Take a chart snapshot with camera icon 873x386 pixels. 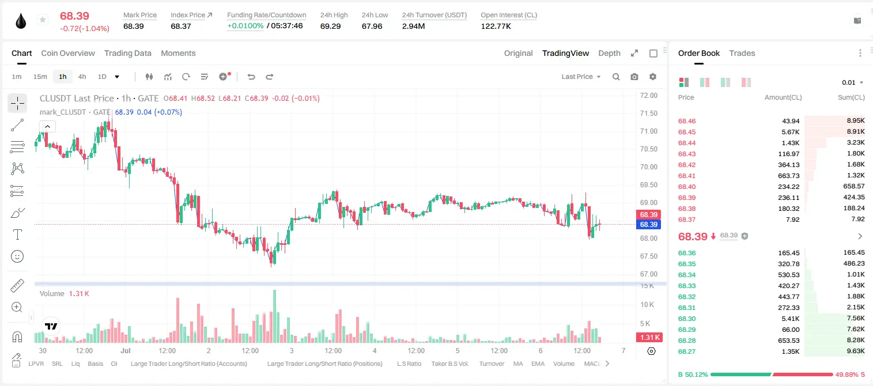(x=634, y=77)
